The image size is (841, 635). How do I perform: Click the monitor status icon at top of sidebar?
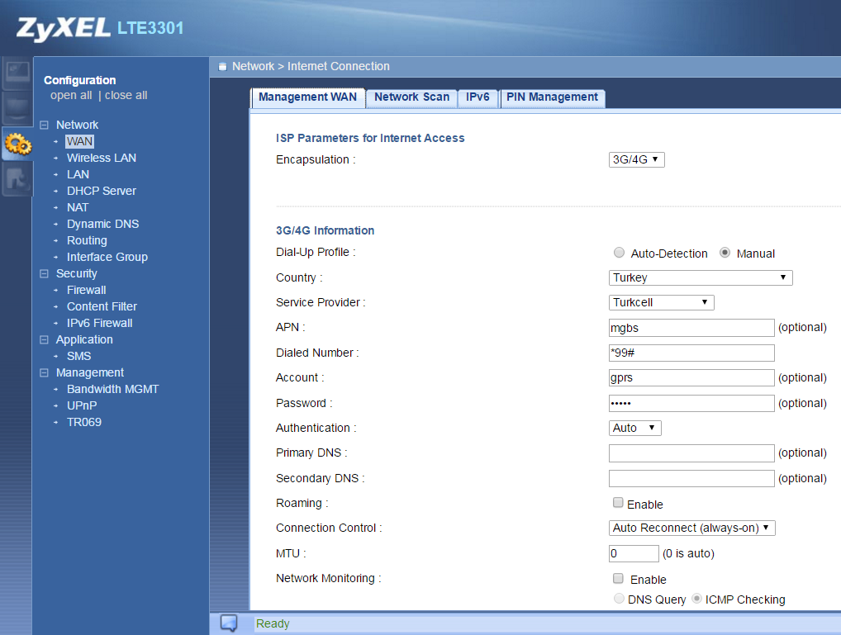point(17,73)
